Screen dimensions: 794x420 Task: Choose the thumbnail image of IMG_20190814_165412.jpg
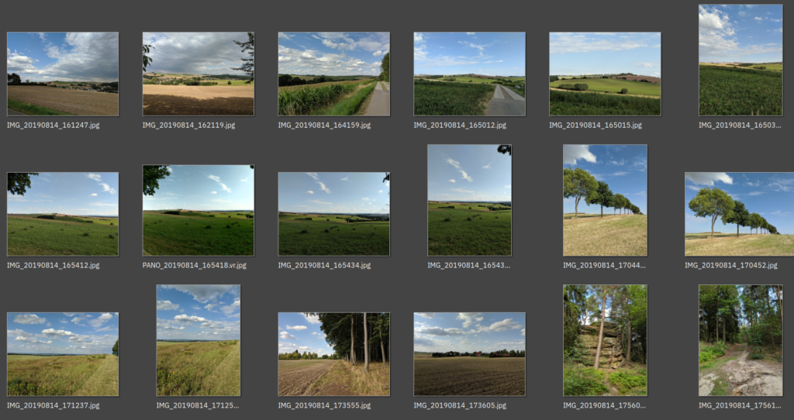(x=63, y=214)
